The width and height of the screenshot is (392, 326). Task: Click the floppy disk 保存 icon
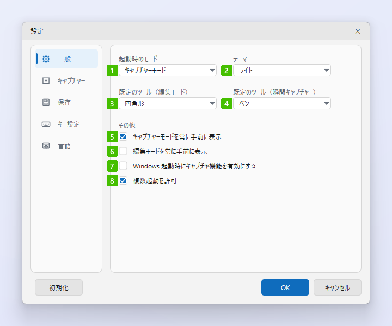point(46,102)
